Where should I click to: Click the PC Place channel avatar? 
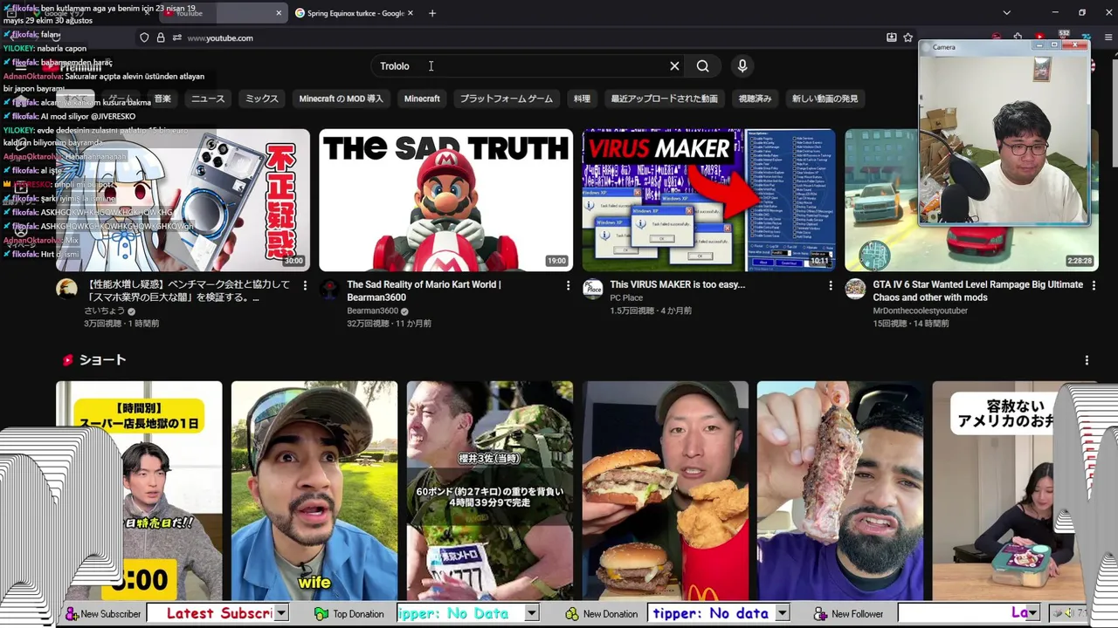point(593,289)
